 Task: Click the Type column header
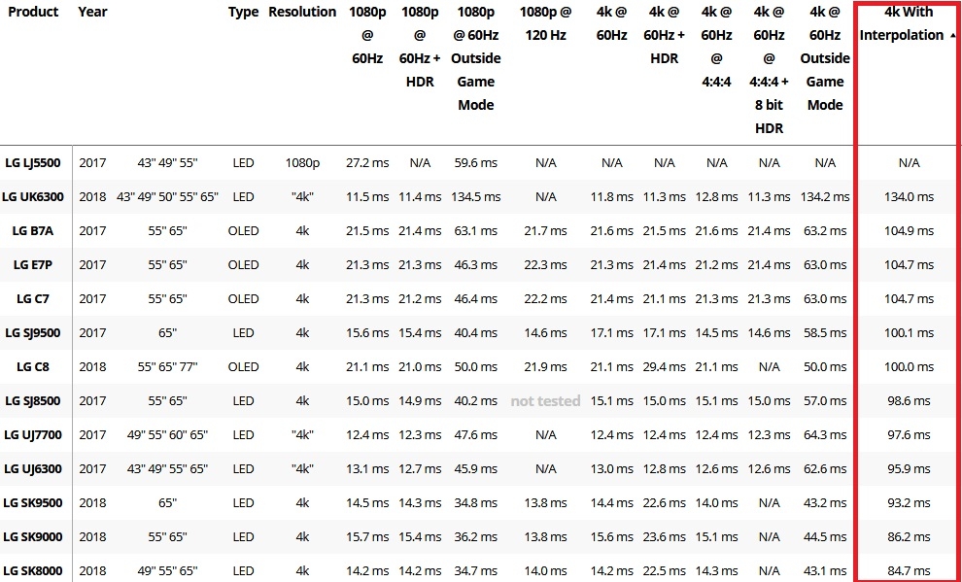(244, 12)
